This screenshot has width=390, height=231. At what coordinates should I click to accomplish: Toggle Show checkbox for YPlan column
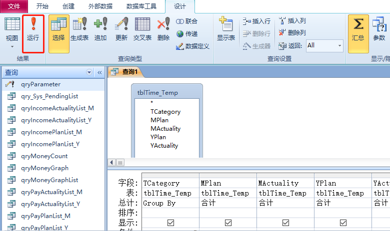click(x=343, y=223)
